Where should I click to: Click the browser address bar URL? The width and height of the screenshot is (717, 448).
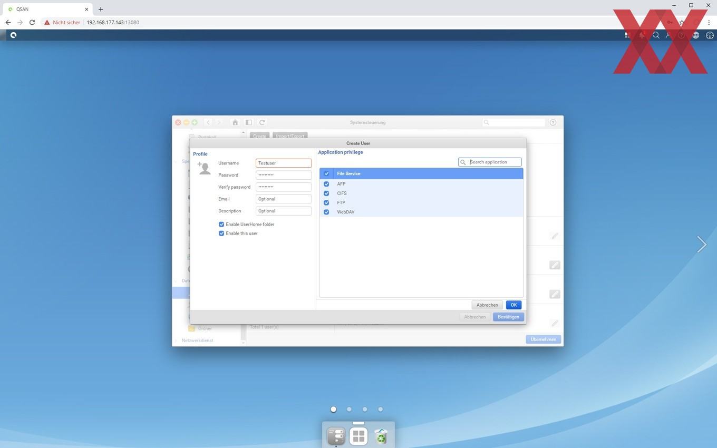(113, 23)
